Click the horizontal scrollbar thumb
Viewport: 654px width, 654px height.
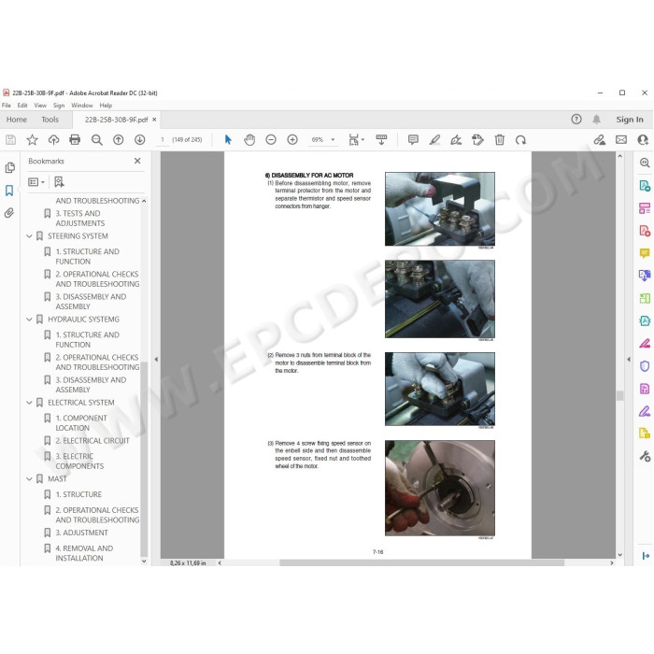coord(421,563)
